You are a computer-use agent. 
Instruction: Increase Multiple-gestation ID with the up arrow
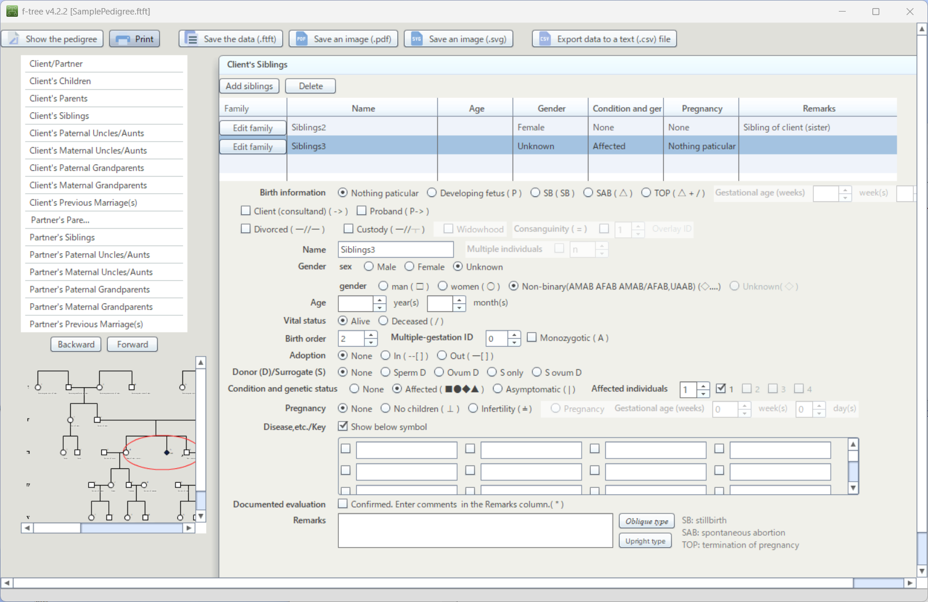[514, 335]
